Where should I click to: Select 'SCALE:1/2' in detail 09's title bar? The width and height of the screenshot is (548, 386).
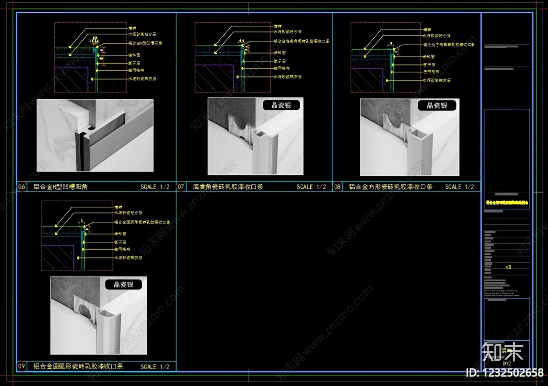155,366
